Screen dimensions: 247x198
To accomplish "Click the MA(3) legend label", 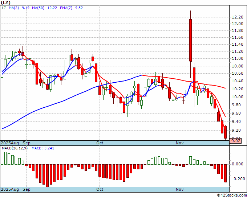I will [14, 8].
